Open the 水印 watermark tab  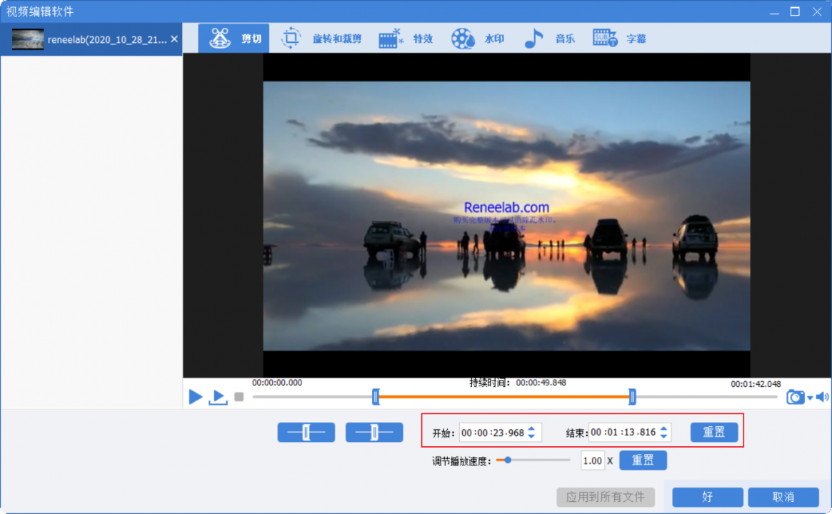point(477,39)
